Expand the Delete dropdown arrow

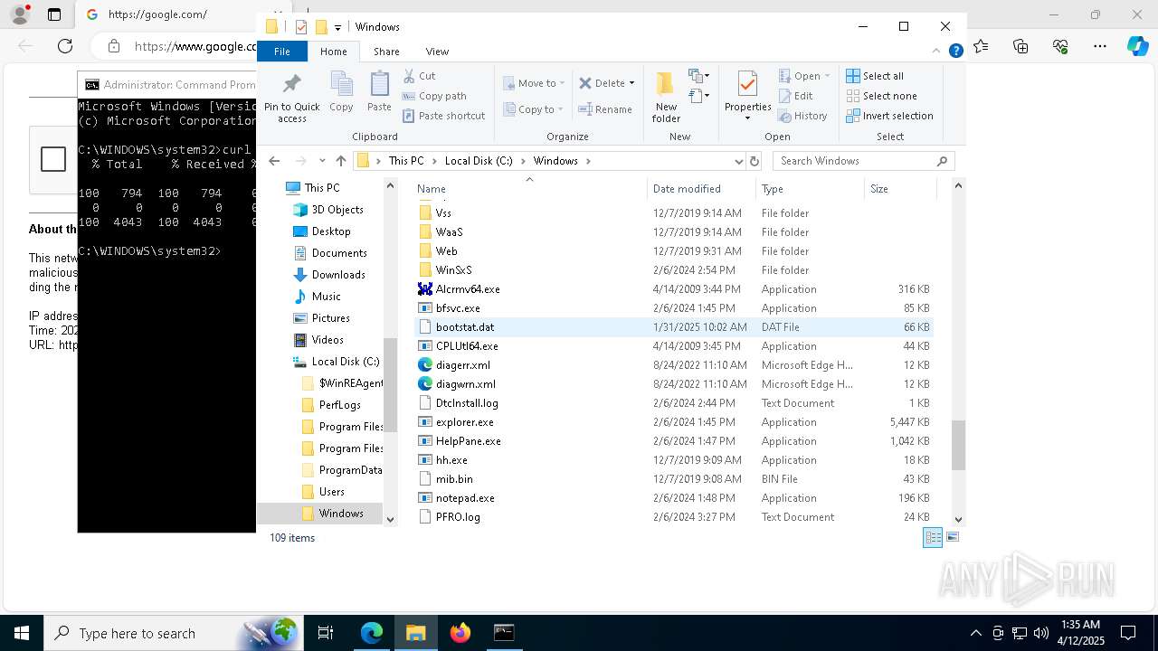[631, 83]
